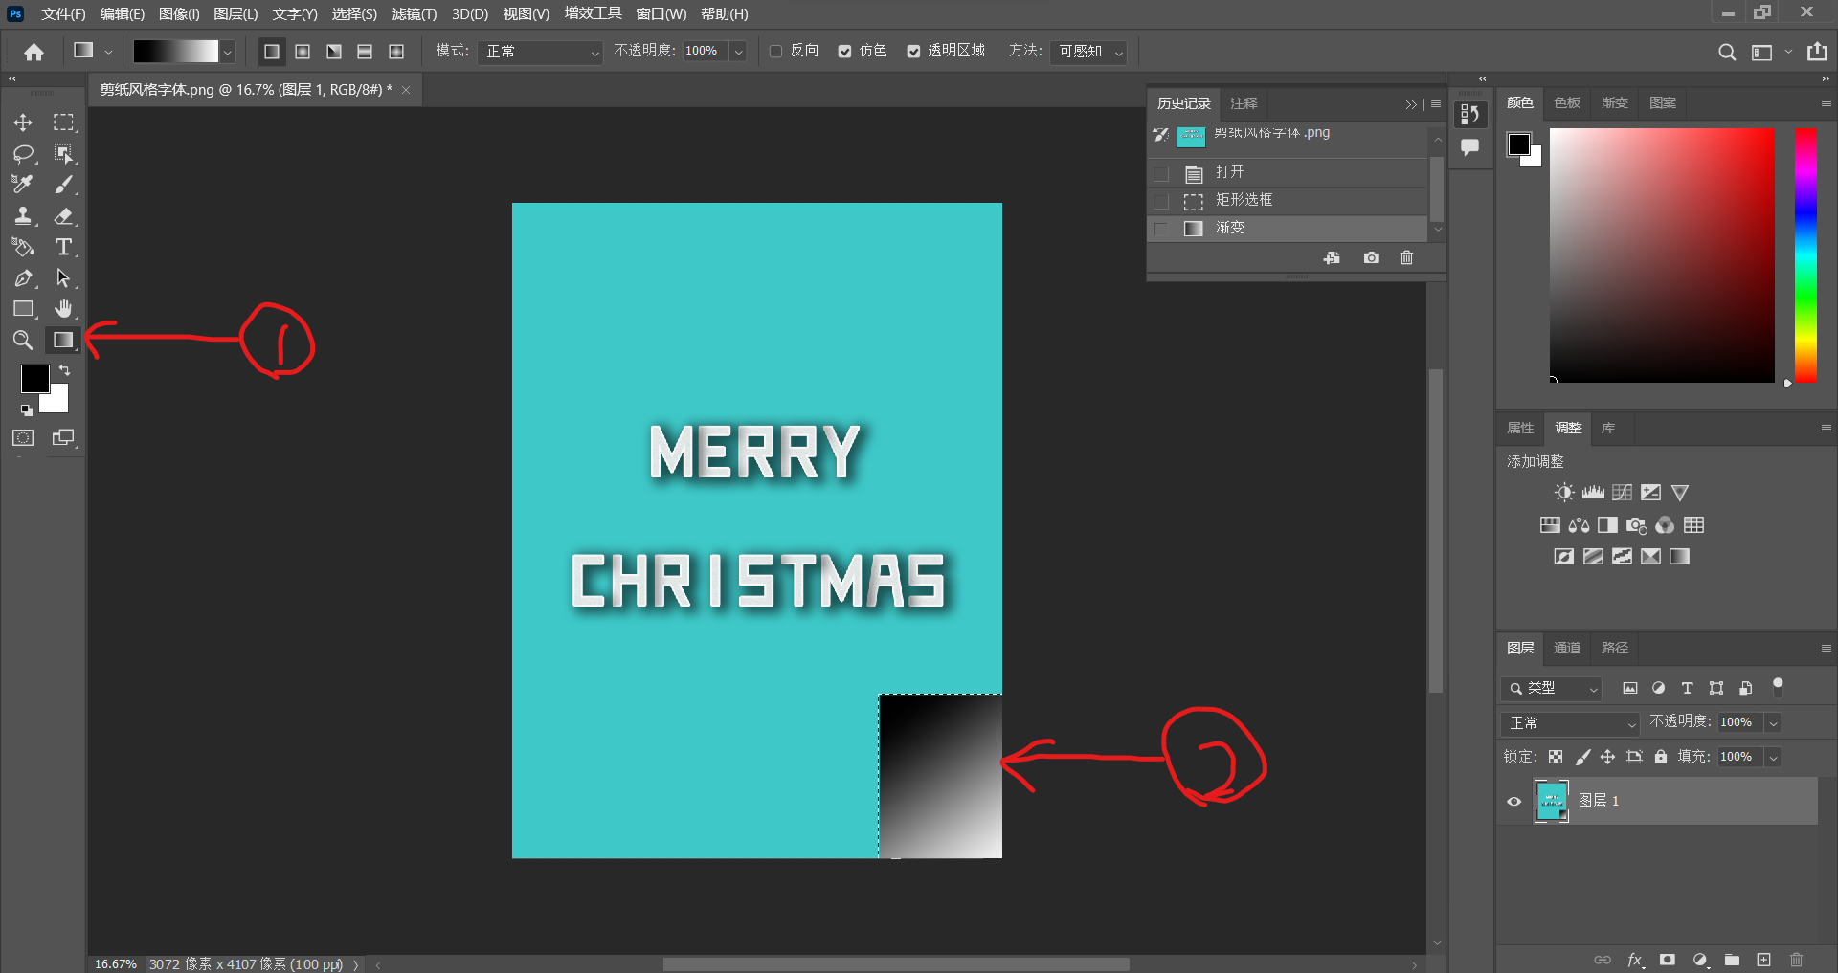This screenshot has height=973, width=1838.
Task: Select the Zoom tool in toolbar
Action: click(x=23, y=340)
